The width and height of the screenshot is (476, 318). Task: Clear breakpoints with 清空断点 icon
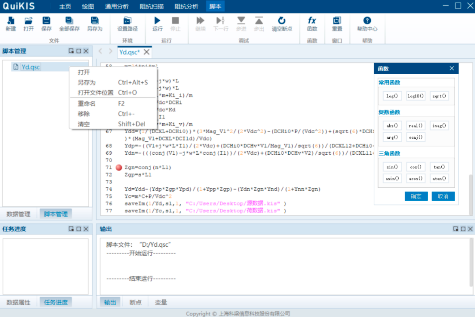click(x=282, y=21)
